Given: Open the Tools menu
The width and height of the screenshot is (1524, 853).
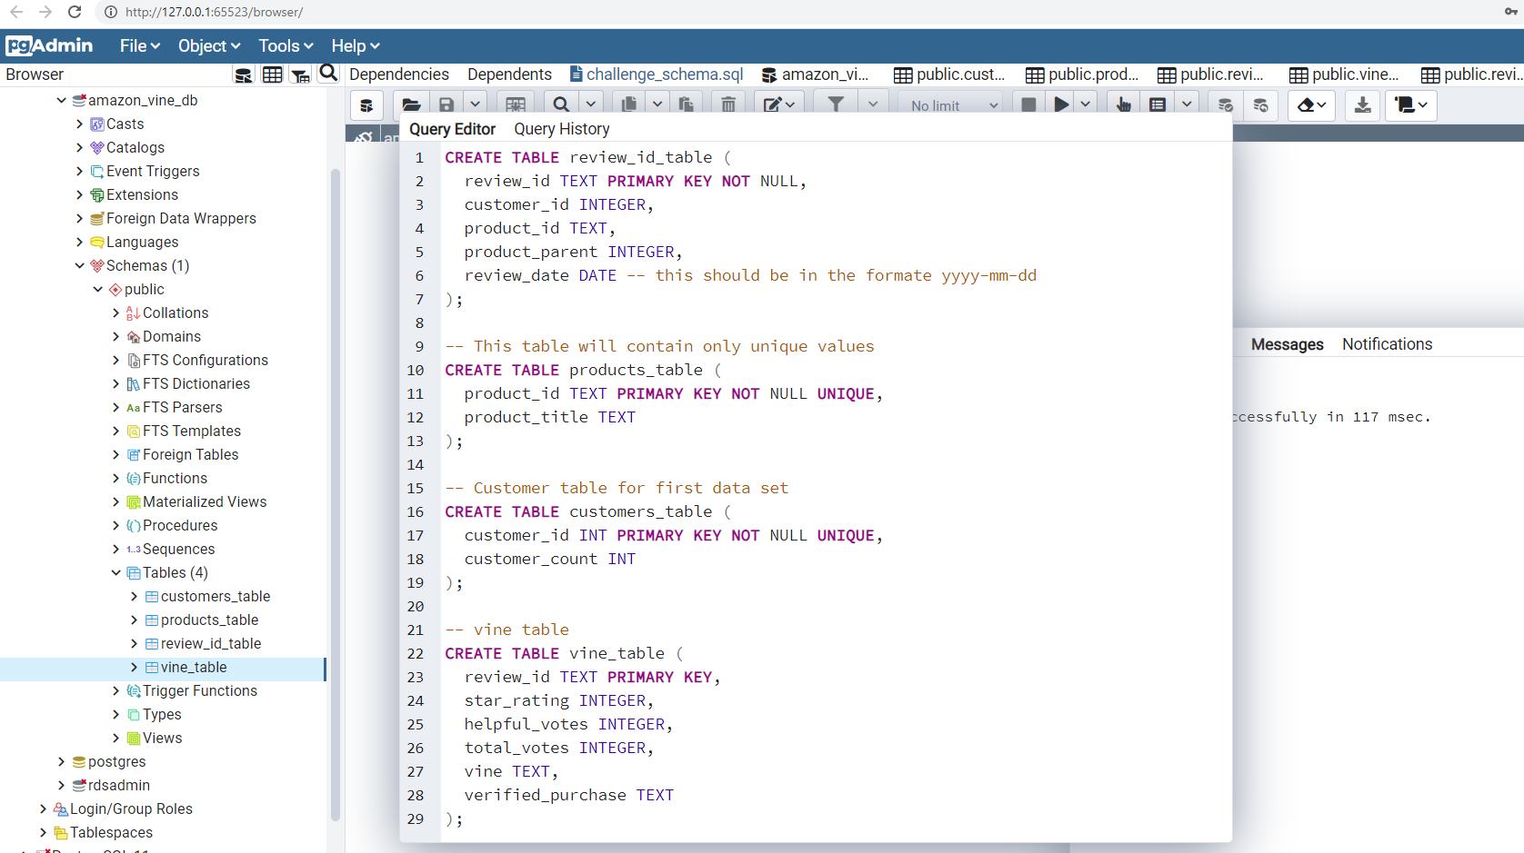Looking at the screenshot, I should pos(285,45).
